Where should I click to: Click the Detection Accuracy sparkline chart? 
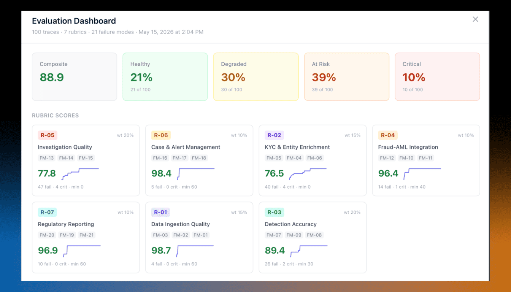pos(309,251)
